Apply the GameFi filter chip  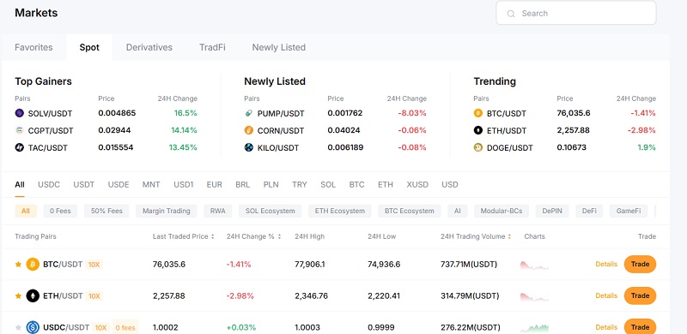629,211
